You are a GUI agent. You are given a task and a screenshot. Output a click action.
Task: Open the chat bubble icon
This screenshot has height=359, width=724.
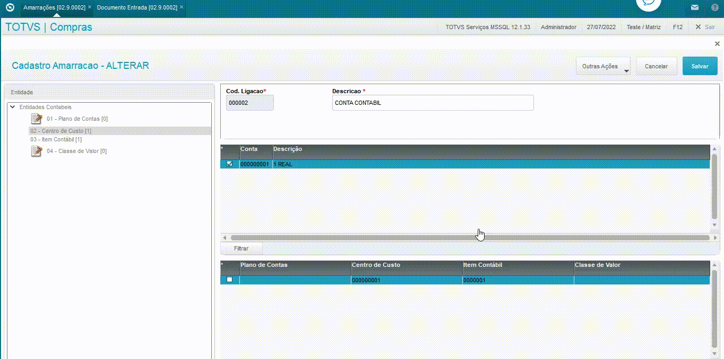648,4
